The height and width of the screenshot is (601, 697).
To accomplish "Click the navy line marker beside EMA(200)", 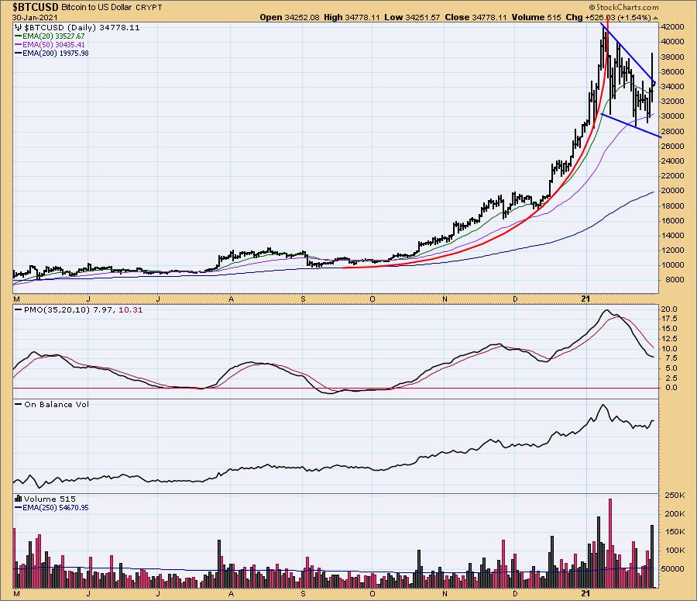I will click(19, 53).
